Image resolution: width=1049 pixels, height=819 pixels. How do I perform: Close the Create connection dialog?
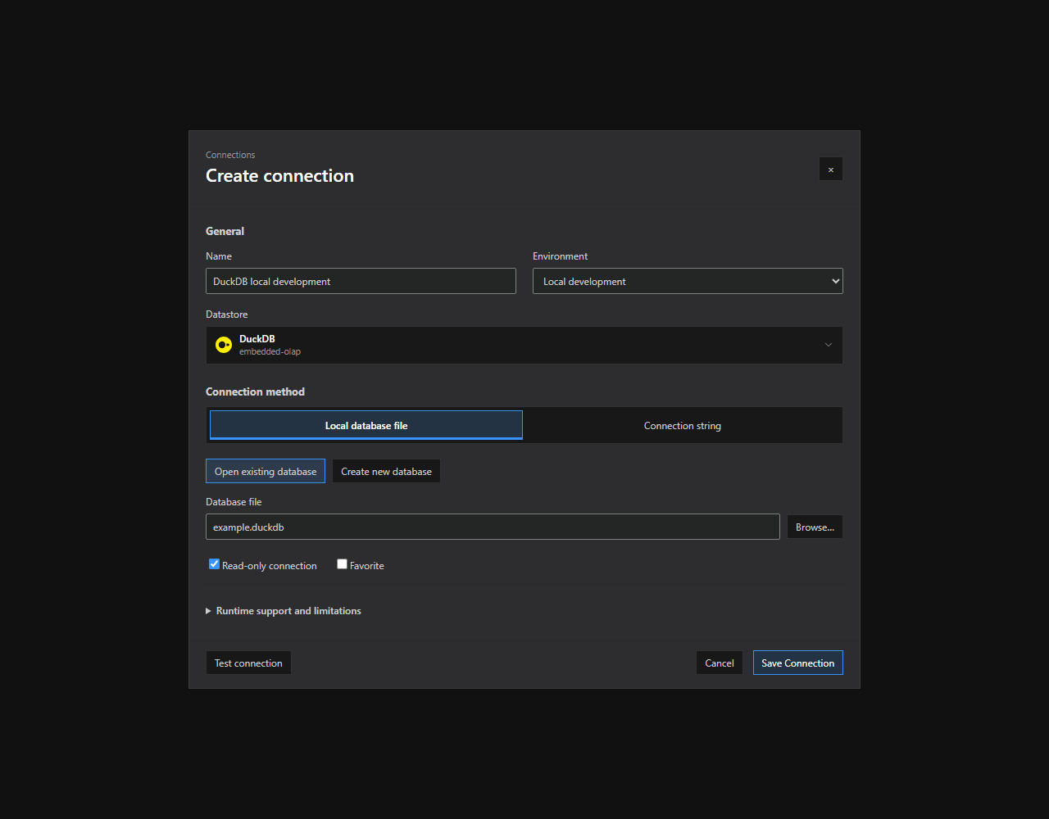tap(831, 170)
